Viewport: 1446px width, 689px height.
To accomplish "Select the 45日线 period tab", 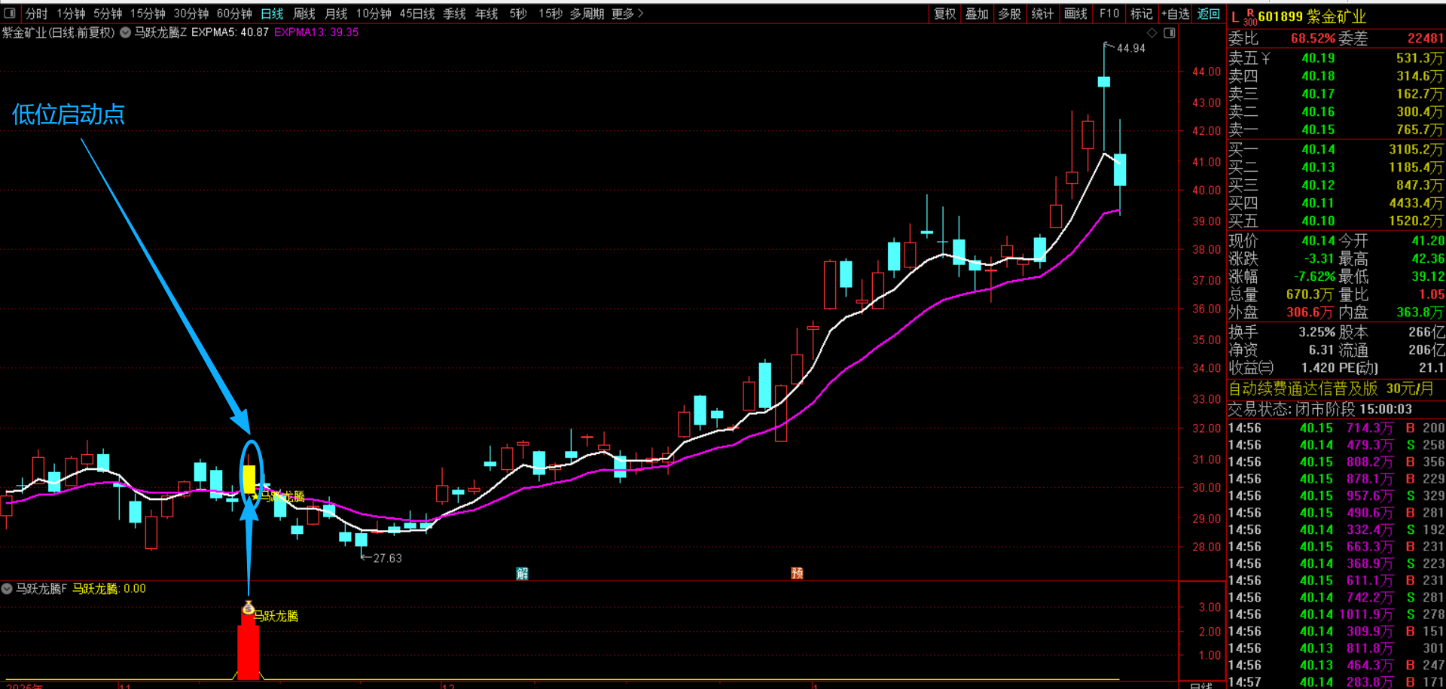I will coord(417,14).
